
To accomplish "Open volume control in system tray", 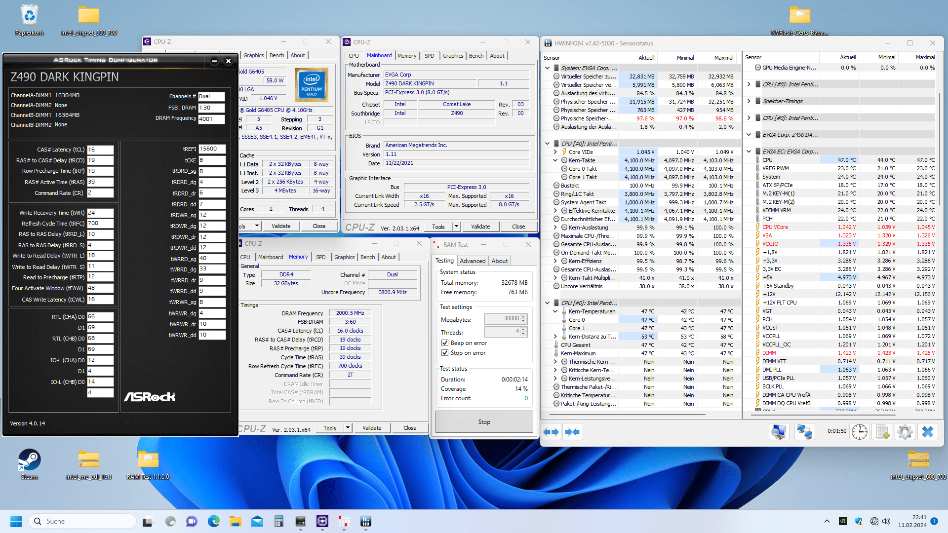I will click(886, 521).
